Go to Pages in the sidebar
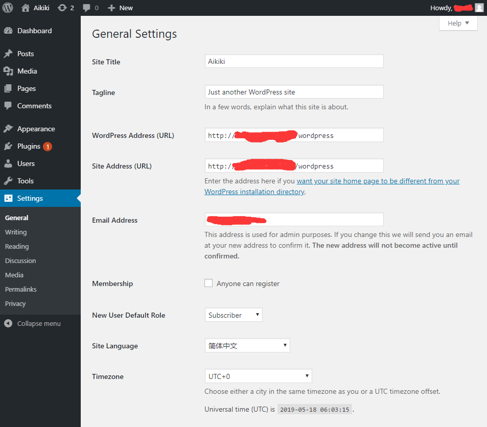Image resolution: width=487 pixels, height=427 pixels. pos(27,88)
